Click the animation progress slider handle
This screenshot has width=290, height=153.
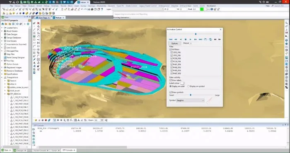pyautogui.click(x=196, y=34)
